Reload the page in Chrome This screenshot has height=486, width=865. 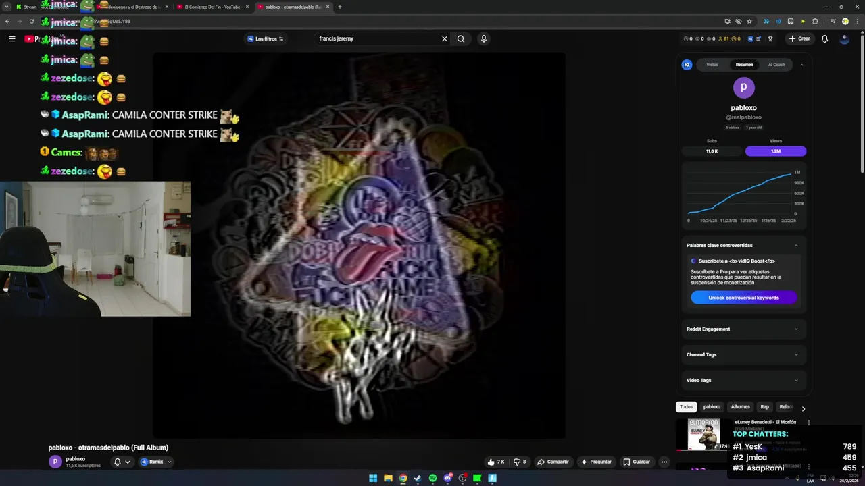[31, 21]
